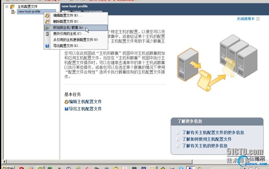Image resolution: width=269 pixels, height=169 pixels.
Task: Click the host profile servers illustration
Action: click(x=217, y=62)
